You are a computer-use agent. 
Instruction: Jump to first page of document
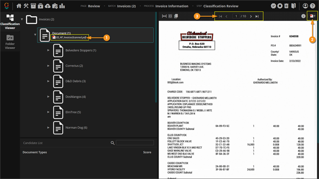pyautogui.click(x=221, y=16)
